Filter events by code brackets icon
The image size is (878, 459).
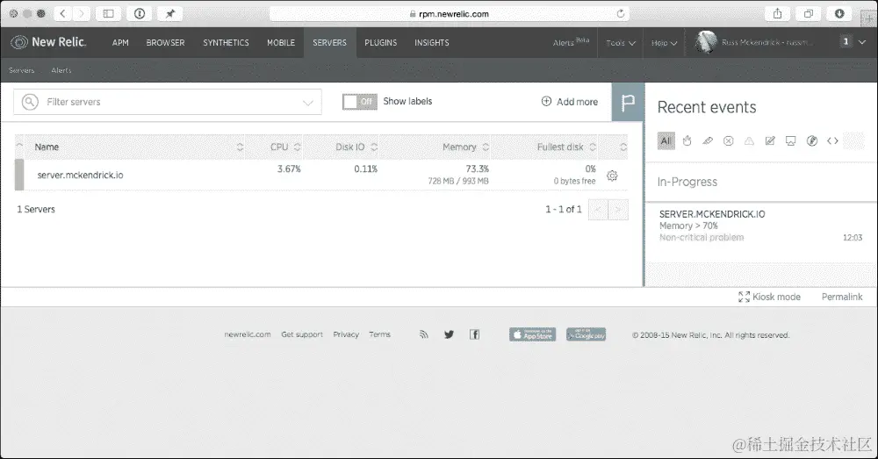[x=832, y=141]
